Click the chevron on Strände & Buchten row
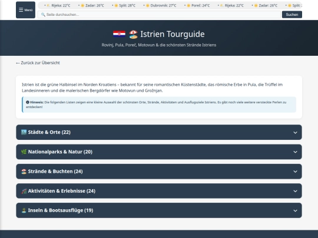This screenshot has width=318, height=238. [x=295, y=172]
